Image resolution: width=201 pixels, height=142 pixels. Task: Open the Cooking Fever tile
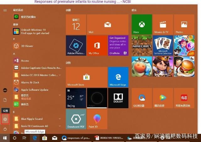[x=184, y=67]
